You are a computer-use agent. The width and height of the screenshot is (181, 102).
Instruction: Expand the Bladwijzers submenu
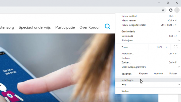click(x=148, y=41)
